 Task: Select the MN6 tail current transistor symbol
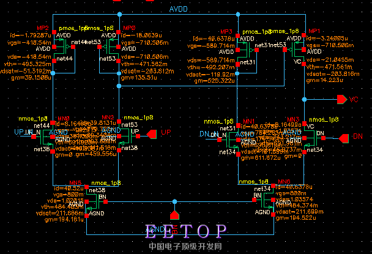(x=264, y=200)
